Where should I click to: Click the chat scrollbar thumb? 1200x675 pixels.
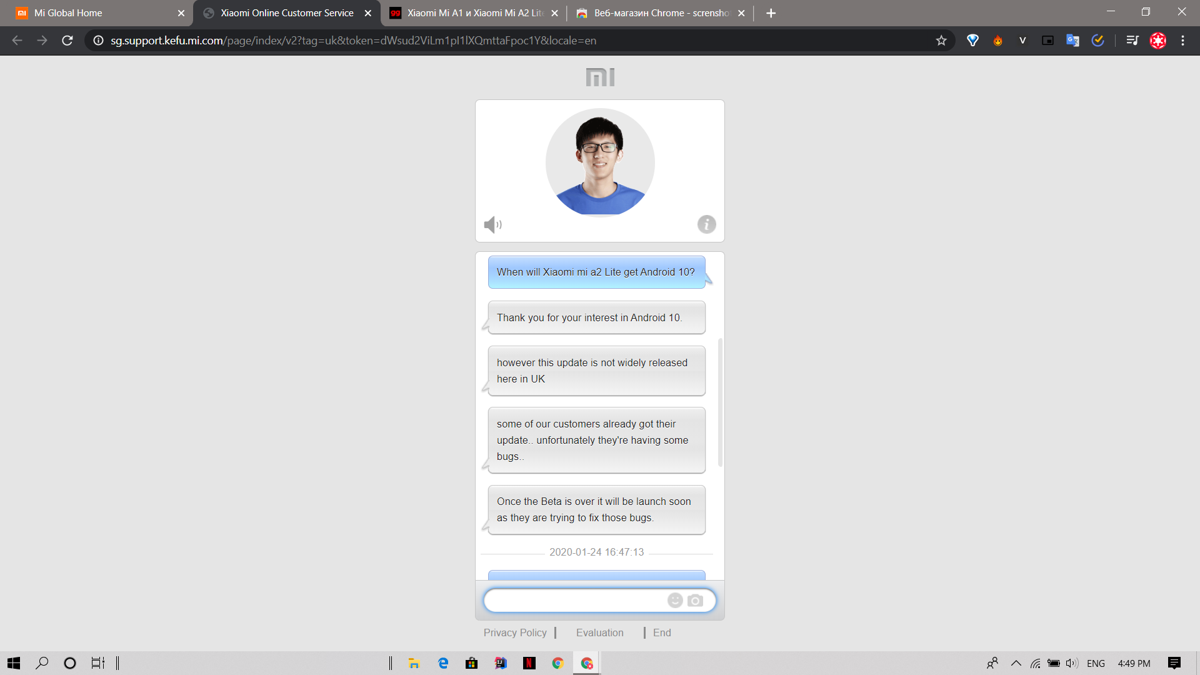tap(720, 402)
